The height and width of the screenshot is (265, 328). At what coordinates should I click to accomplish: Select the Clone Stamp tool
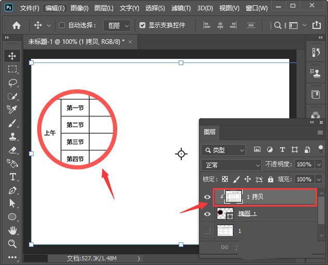tap(12, 136)
